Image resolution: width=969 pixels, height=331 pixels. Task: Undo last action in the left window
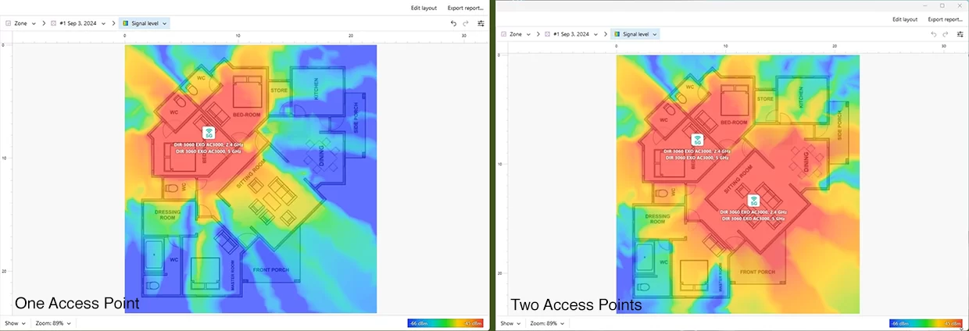[x=453, y=23]
